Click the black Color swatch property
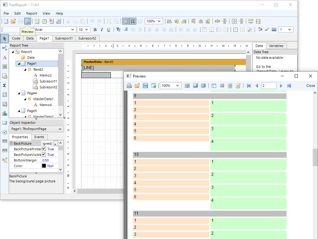 click(x=44, y=166)
